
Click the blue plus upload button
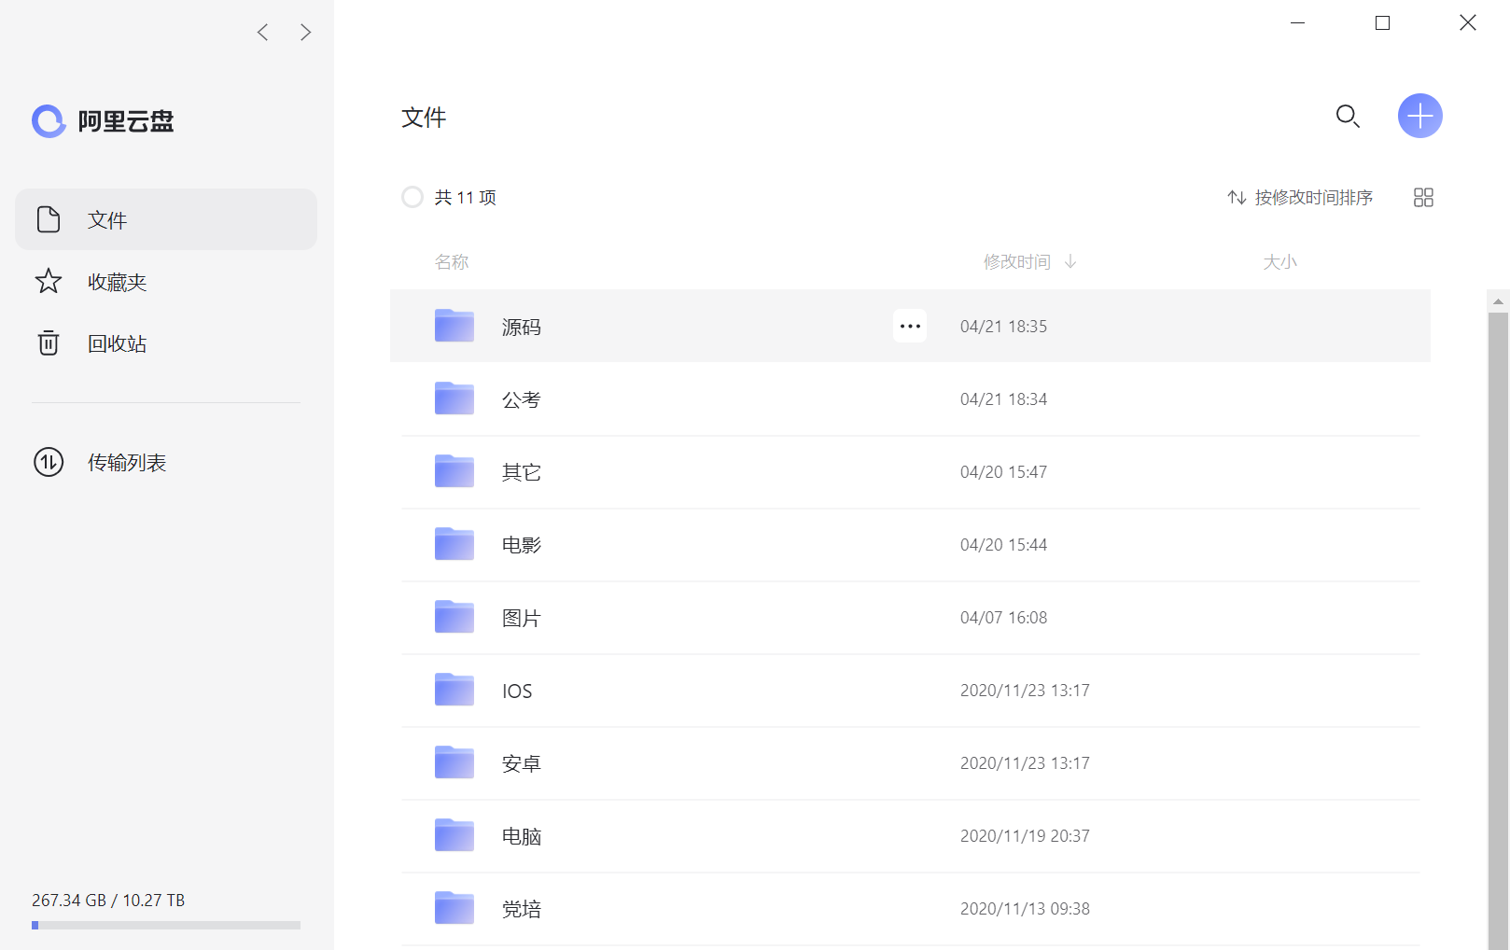(1420, 116)
